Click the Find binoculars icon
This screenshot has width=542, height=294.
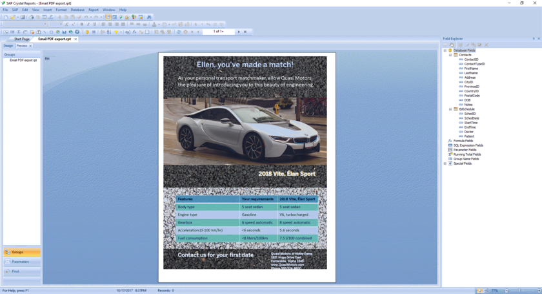click(149, 17)
